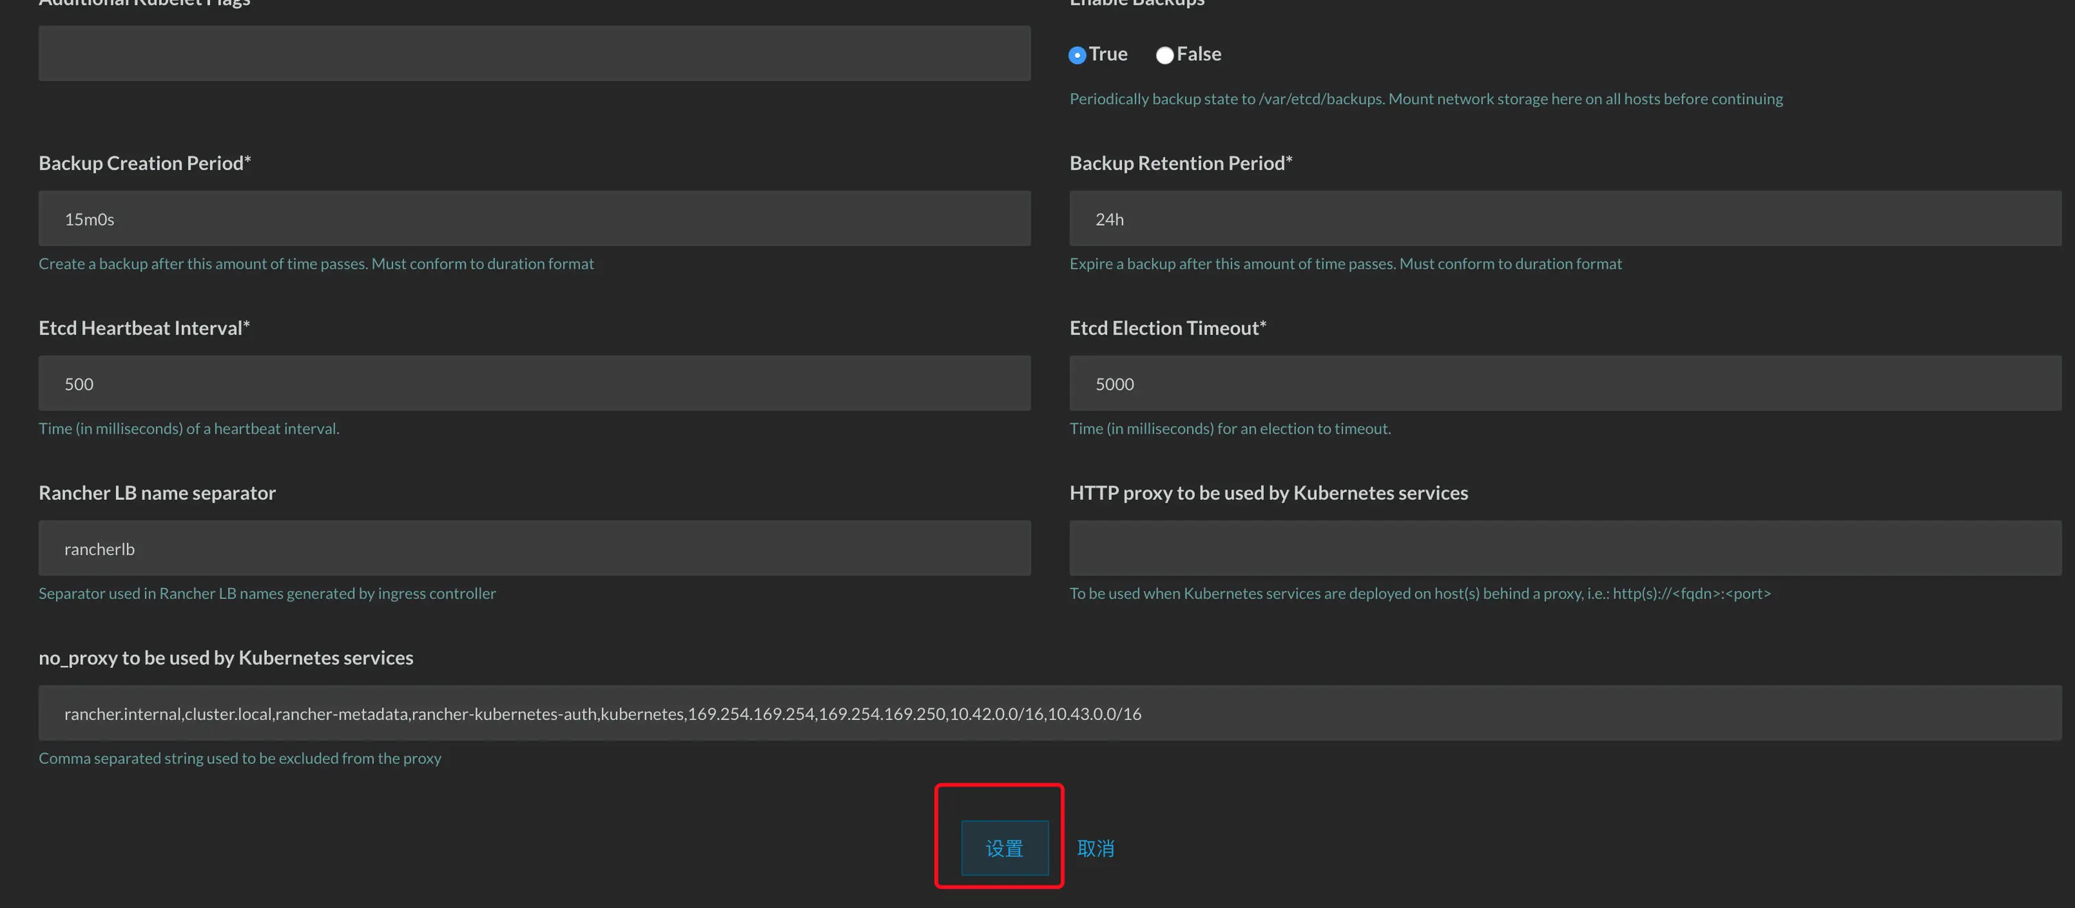This screenshot has width=2075, height=908.
Task: Focus the Additional Kubelet Flags empty field
Action: 534,53
